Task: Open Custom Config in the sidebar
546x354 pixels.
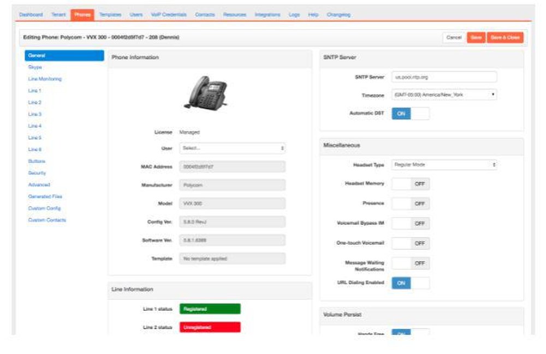Action: [x=45, y=208]
